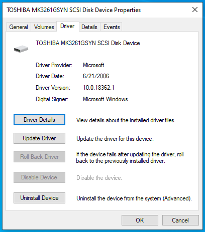Screen dimensions: 205x232
Task: Close the properties dialog window
Action: click(195, 10)
